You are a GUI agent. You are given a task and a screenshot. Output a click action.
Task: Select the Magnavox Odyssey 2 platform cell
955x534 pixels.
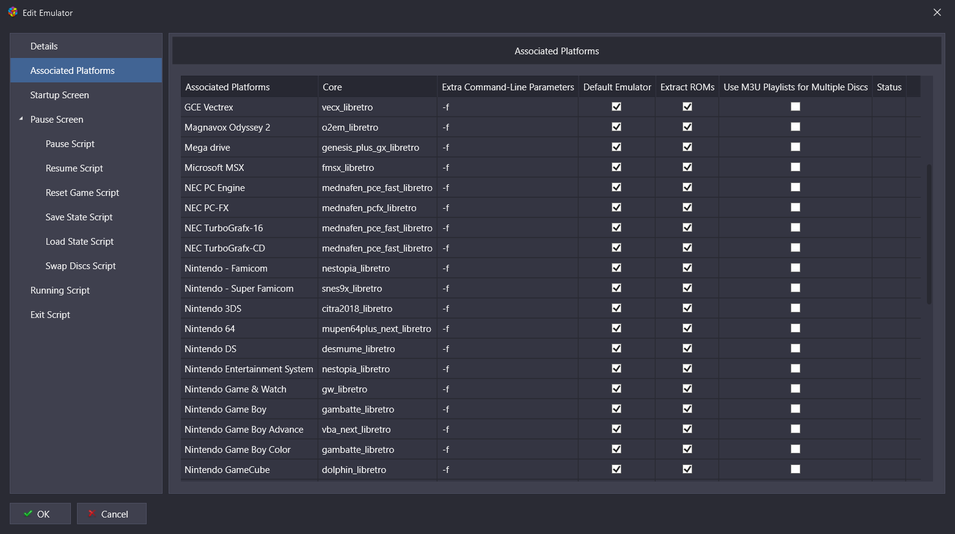click(x=249, y=128)
